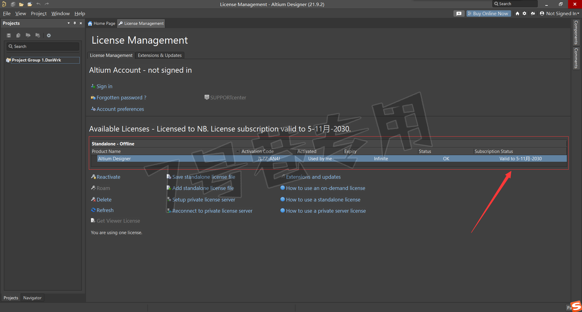The width and height of the screenshot is (582, 312).
Task: Click folder-with-gear project options icon
Action: (x=38, y=35)
